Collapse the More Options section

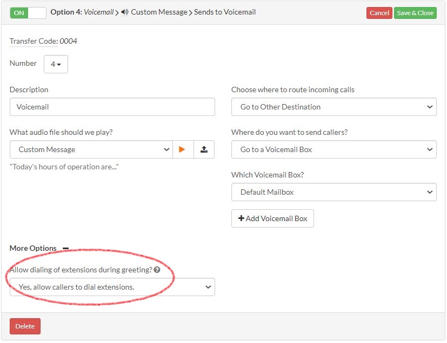point(65,248)
